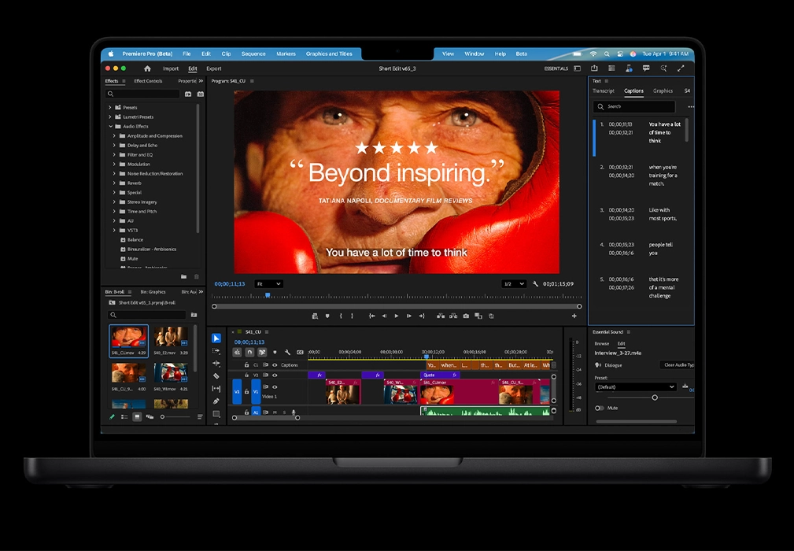Select the Razor tool
This screenshot has height=551, width=794.
216,376
